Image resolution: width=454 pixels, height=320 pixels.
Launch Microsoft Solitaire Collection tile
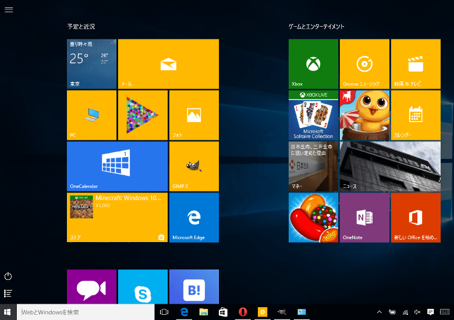(313, 115)
